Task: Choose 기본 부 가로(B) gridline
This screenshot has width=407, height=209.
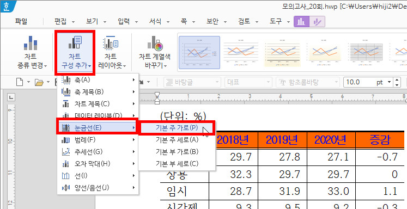Action: click(x=177, y=152)
